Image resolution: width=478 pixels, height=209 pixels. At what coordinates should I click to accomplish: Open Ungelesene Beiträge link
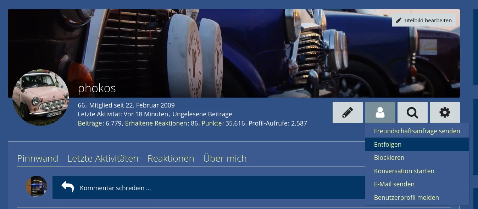click(202, 114)
